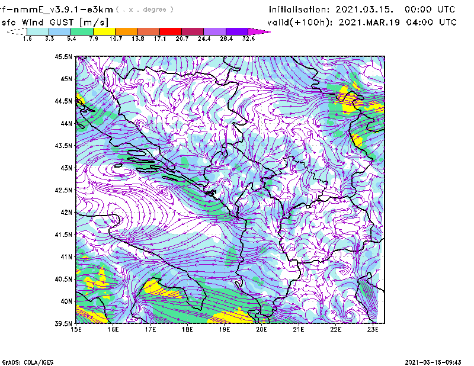Click the 21E longitude label
The image size is (474, 366).
[x=299, y=329]
